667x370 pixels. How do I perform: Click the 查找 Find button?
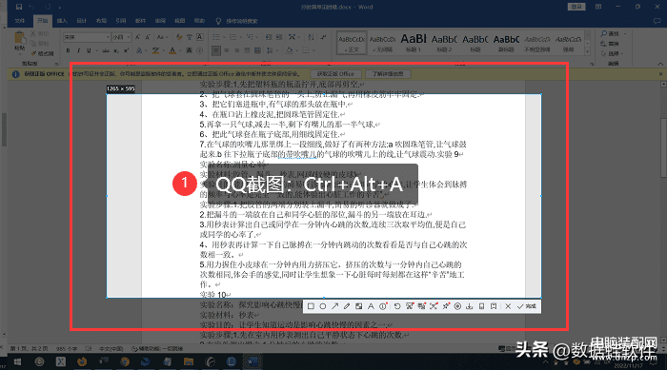pos(612,33)
